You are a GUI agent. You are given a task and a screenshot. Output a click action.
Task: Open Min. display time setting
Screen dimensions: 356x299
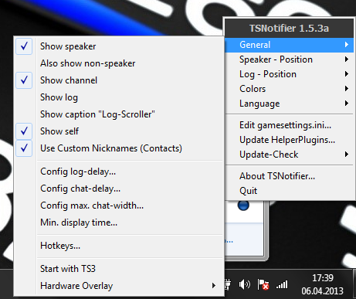[118, 223]
